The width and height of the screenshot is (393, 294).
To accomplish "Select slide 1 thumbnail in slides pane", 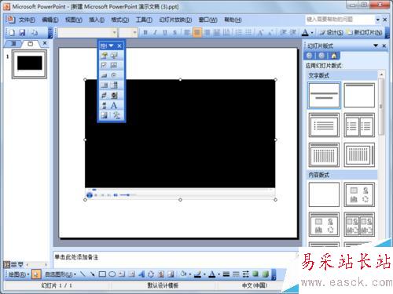I will tap(29, 64).
